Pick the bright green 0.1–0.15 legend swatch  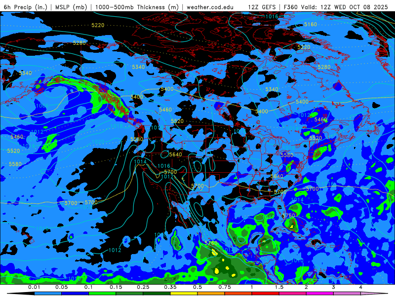102,294
